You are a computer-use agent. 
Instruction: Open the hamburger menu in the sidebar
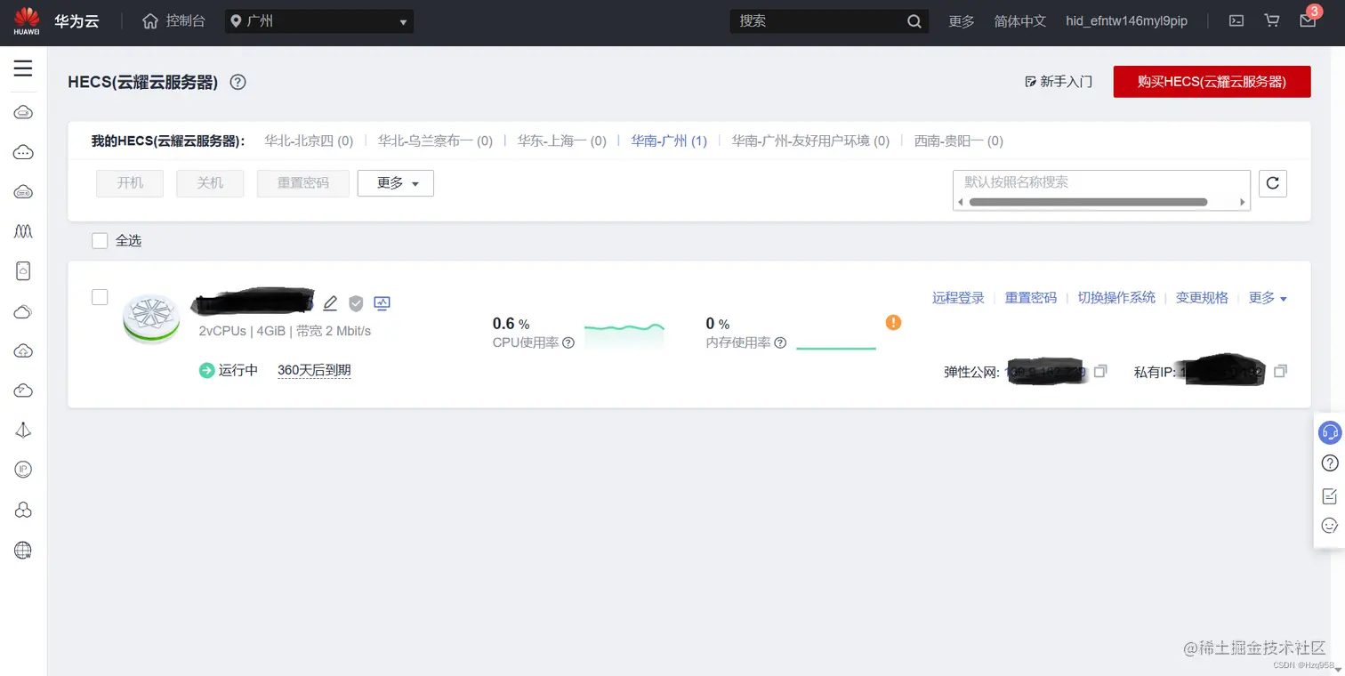[x=23, y=68]
